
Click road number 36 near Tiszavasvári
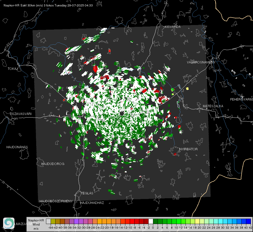pyautogui.click(x=16, y=119)
